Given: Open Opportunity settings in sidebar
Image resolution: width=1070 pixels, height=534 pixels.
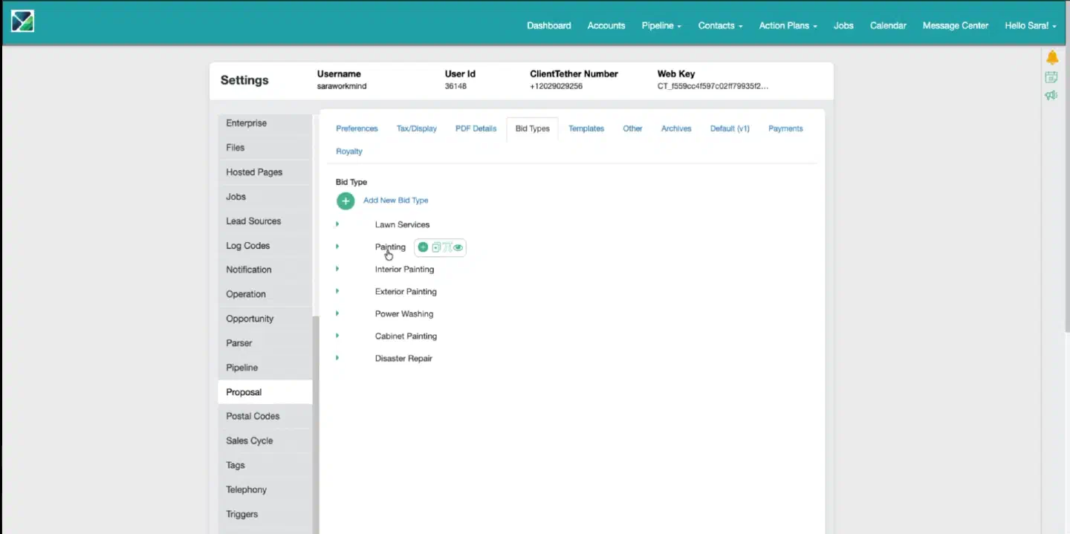Looking at the screenshot, I should [x=265, y=319].
